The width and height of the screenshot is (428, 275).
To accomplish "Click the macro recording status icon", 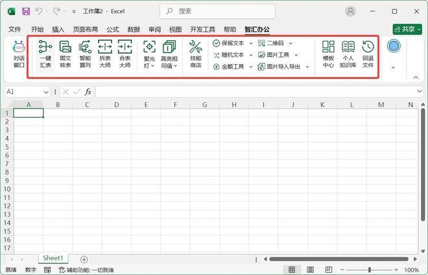I will tap(47, 270).
